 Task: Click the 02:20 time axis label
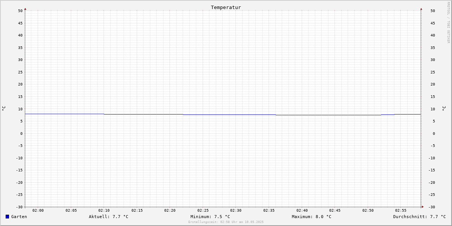point(170,211)
